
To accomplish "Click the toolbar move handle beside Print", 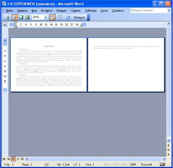I will 3,17.
